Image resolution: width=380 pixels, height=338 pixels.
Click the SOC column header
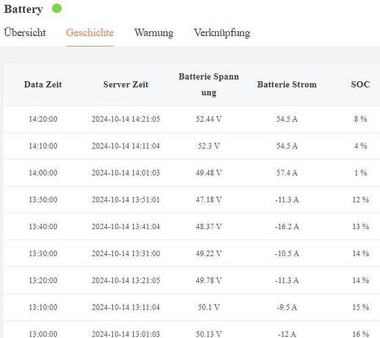(360, 84)
